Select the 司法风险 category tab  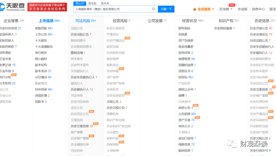[x=85, y=21]
